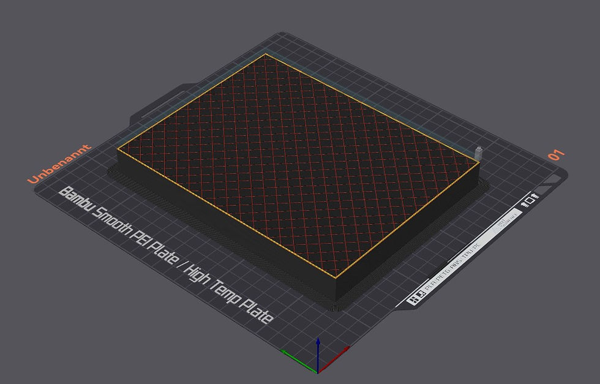Screen dimensions: 600x384
Task: Click the plate name "Unbenannt"
Action: pyautogui.click(x=59, y=164)
